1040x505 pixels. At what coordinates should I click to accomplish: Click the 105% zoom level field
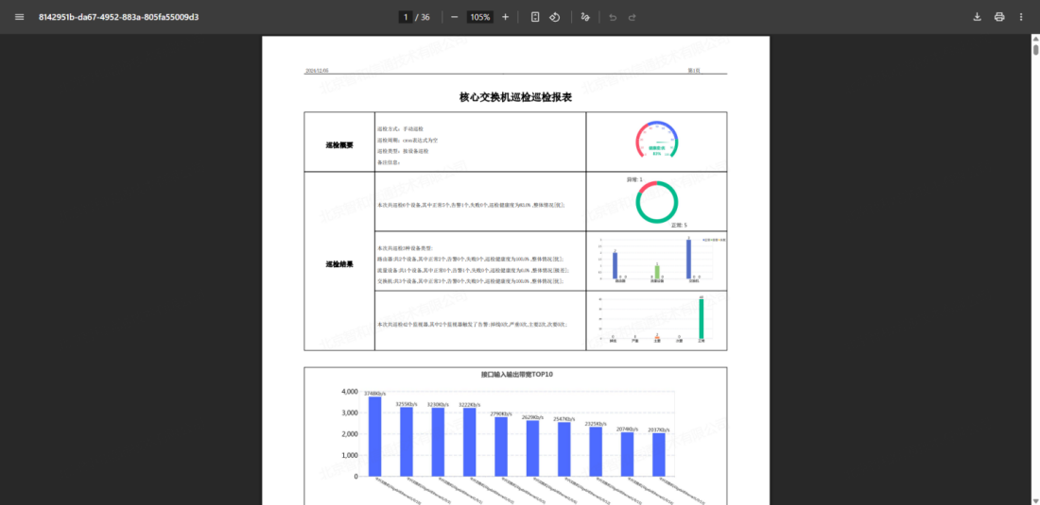[x=479, y=17]
